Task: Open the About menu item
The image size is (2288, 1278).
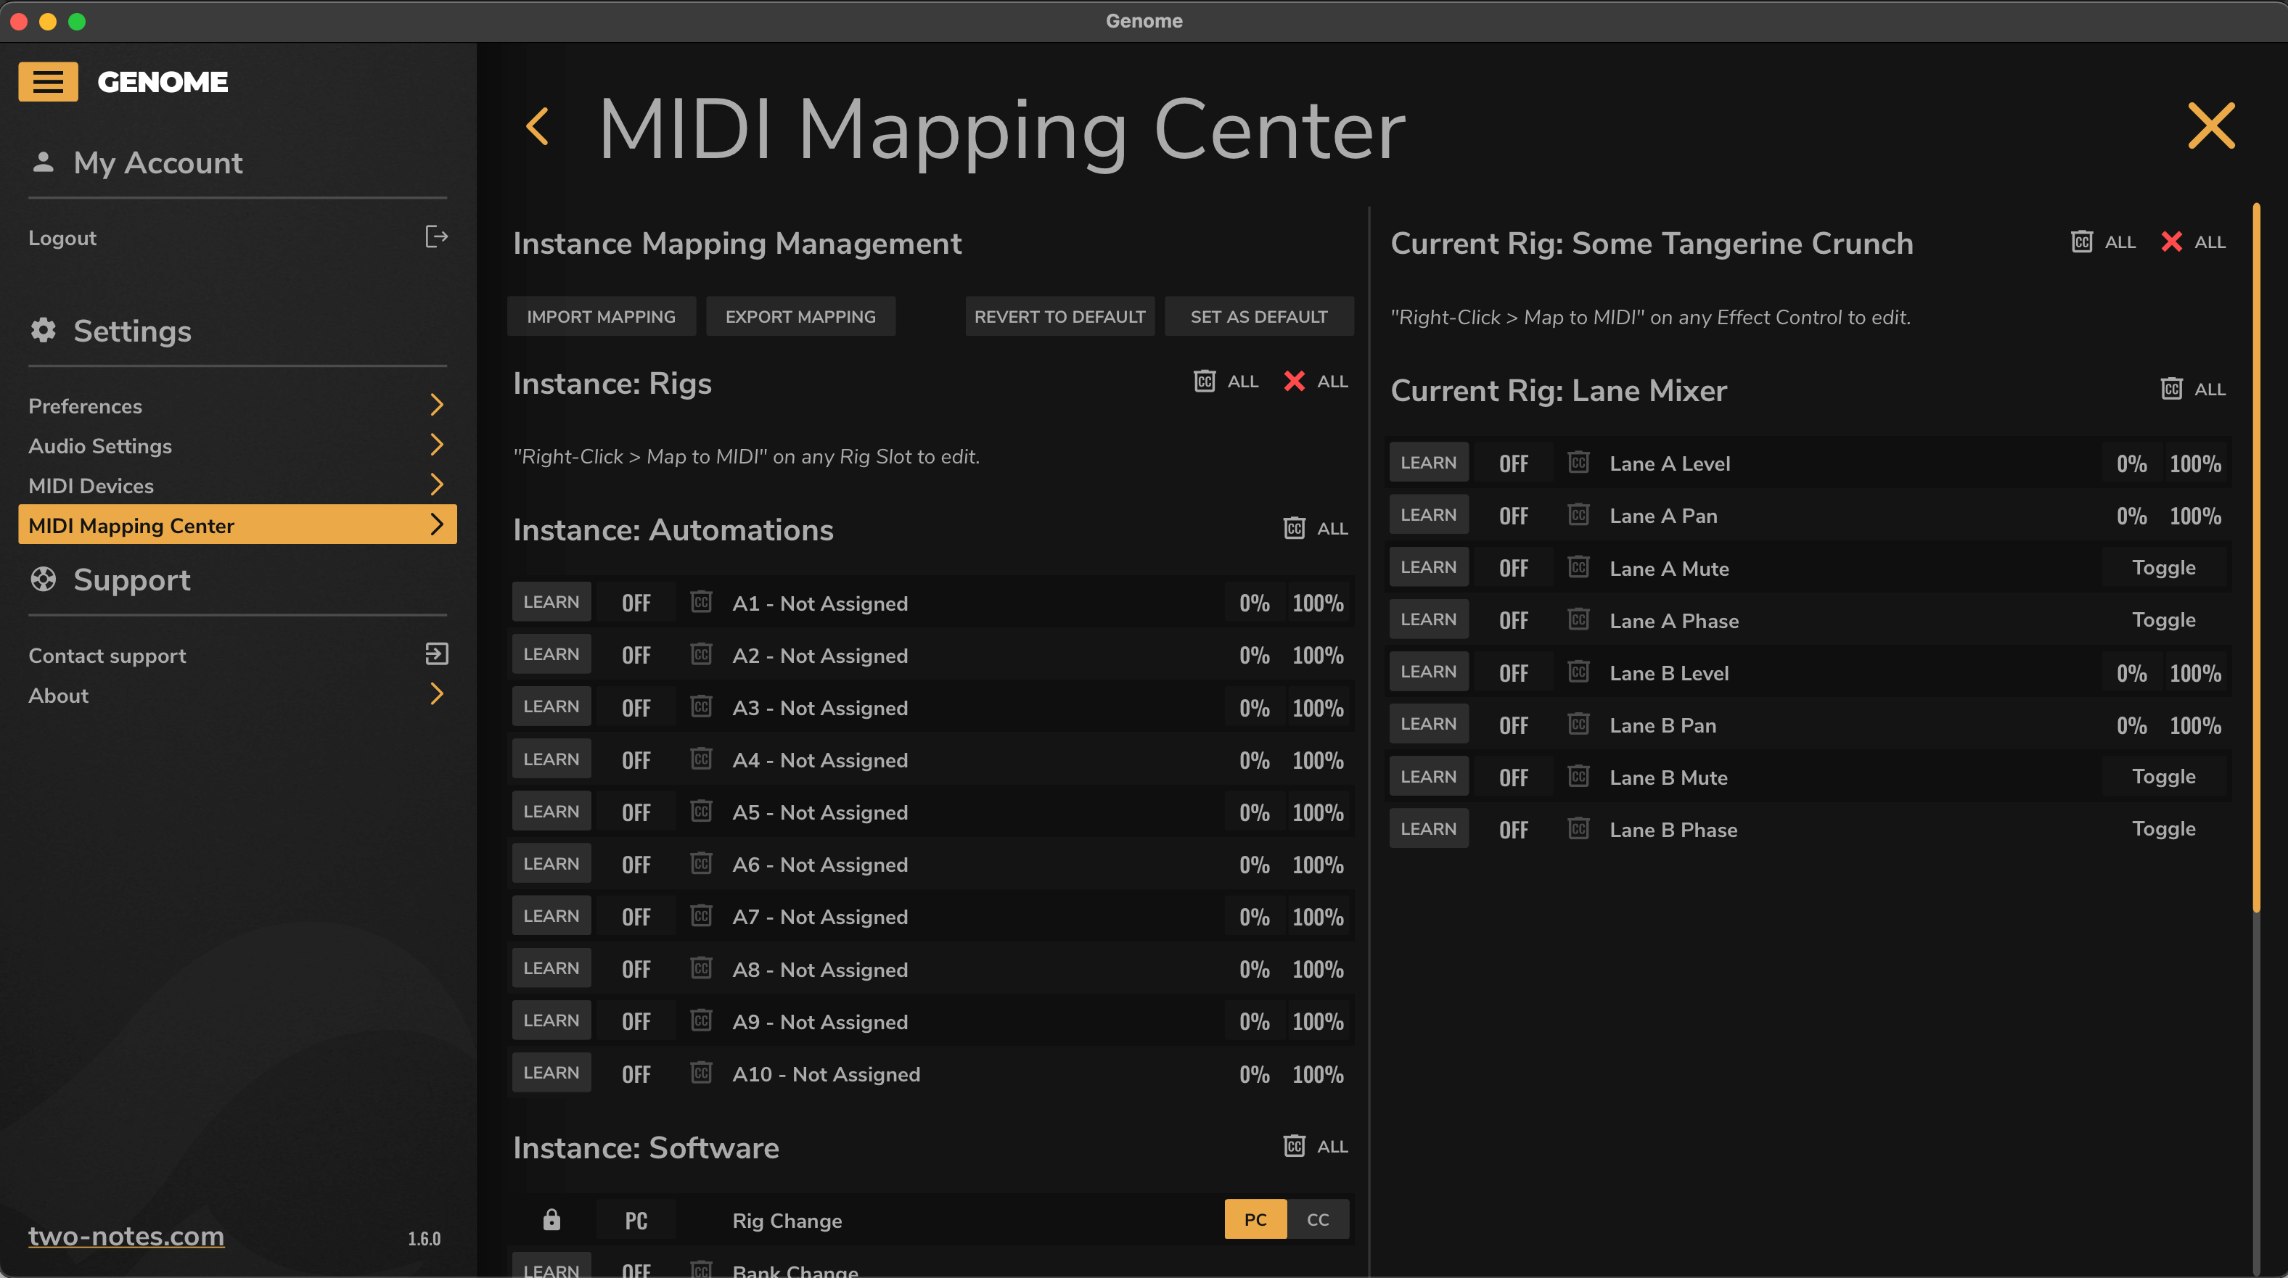Action: click(237, 695)
